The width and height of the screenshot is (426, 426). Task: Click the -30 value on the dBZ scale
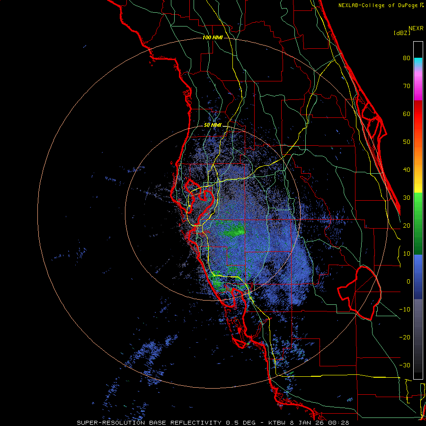(405, 365)
